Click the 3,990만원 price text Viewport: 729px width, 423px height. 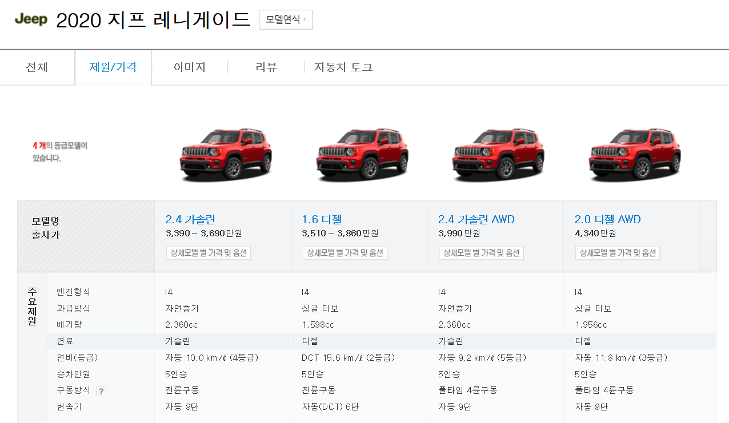[x=459, y=233]
